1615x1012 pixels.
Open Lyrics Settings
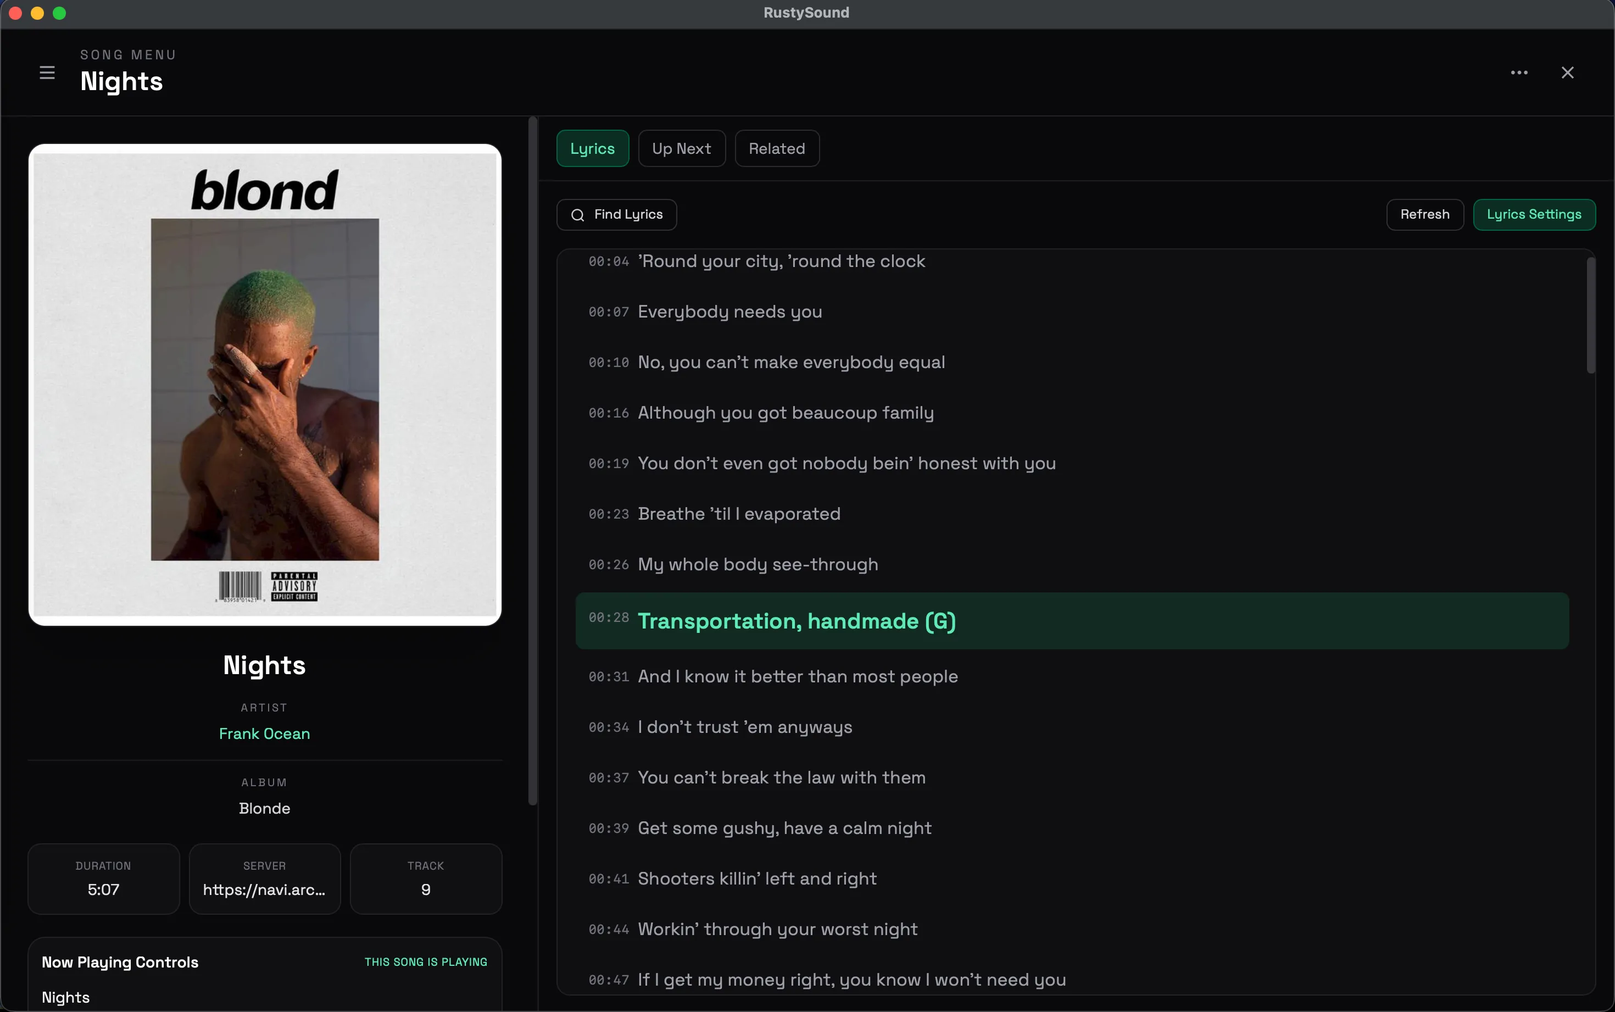tap(1535, 215)
